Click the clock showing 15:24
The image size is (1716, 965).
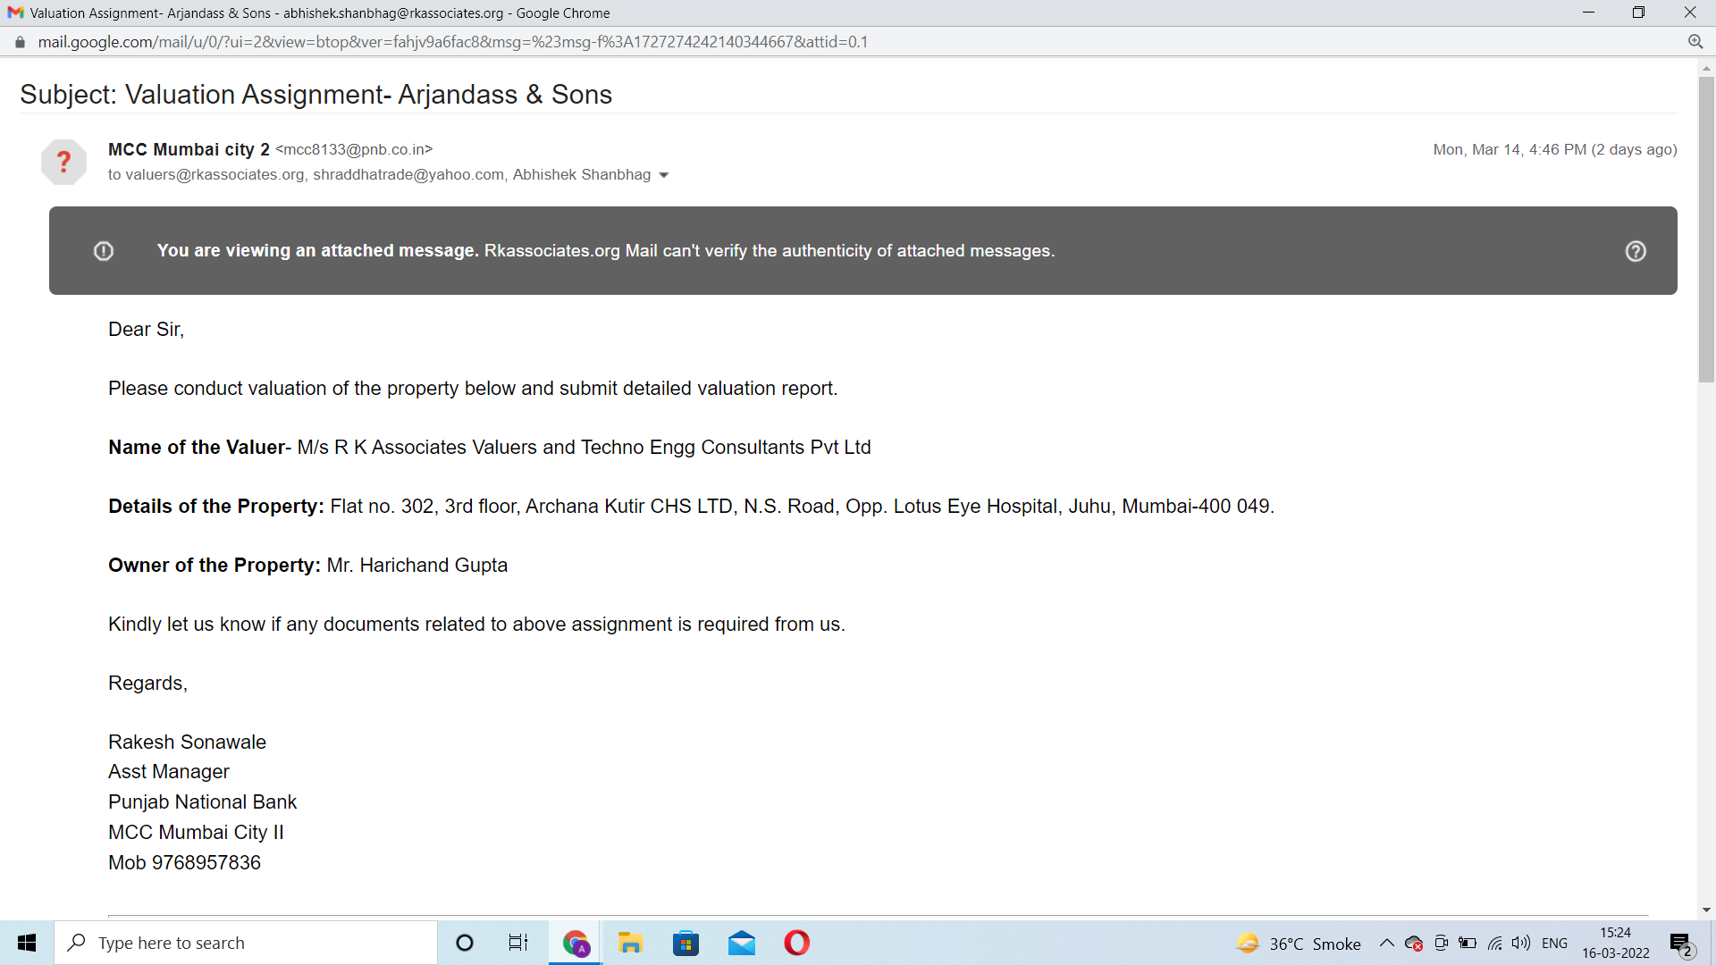point(1616,943)
